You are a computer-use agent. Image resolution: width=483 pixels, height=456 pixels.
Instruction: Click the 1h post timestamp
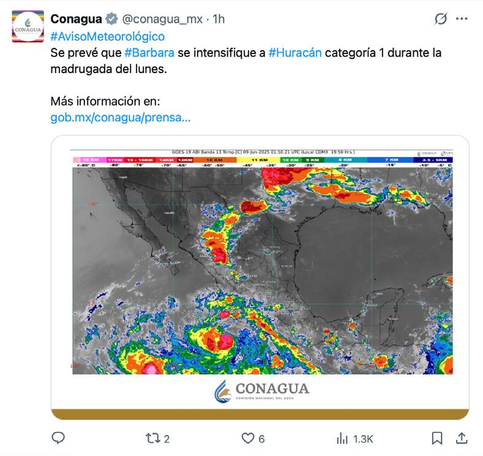click(x=219, y=19)
